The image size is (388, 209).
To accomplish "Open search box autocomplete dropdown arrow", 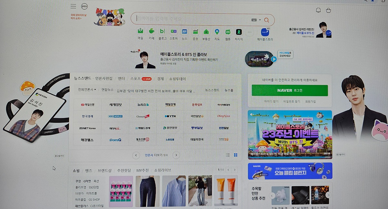I will tap(260, 20).
